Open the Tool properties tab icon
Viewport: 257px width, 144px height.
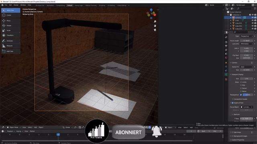pyautogui.click(x=226, y=37)
